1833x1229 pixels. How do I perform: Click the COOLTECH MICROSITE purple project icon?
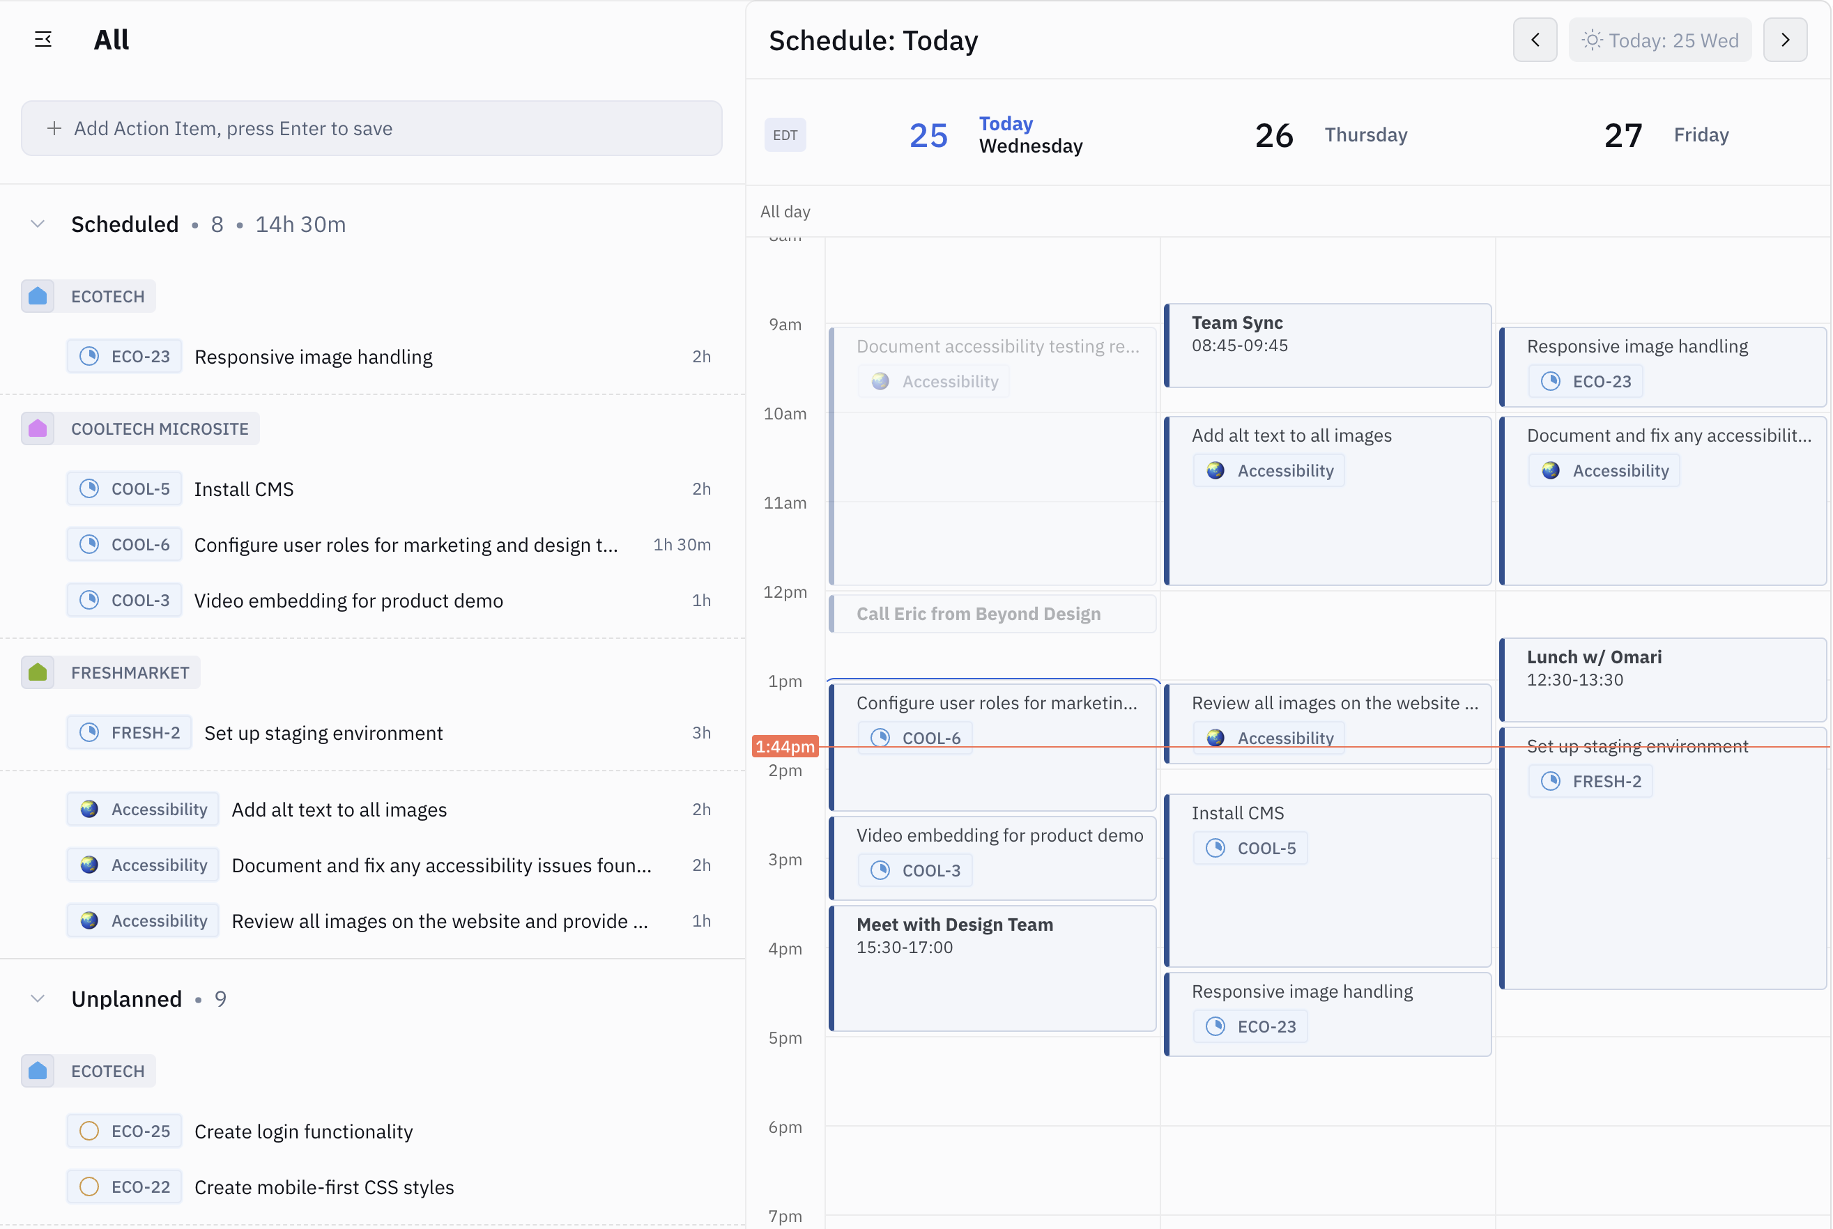coord(38,428)
